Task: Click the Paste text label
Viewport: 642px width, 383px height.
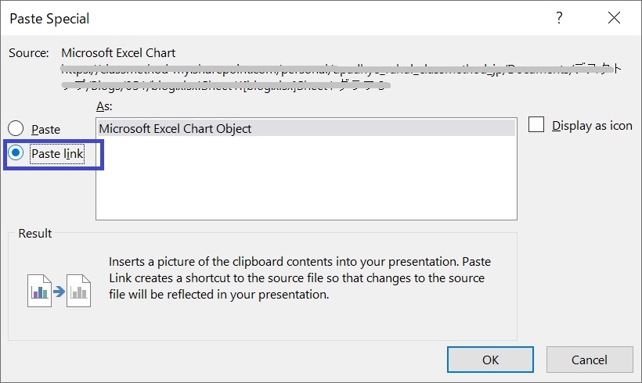Action: [46, 129]
